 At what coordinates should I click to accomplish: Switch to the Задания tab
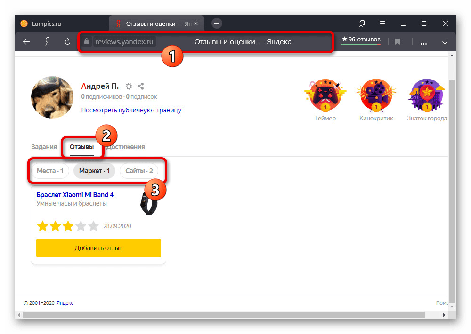tap(44, 147)
